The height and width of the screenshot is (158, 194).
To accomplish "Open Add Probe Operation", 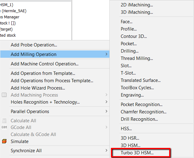I will [34, 45].
